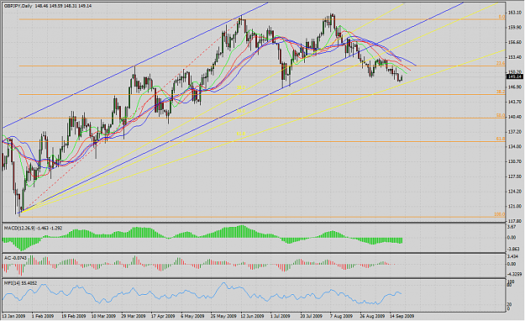The image size is (525, 321).
Task: Click the yellow 61.8 fan label
Action: point(241,134)
